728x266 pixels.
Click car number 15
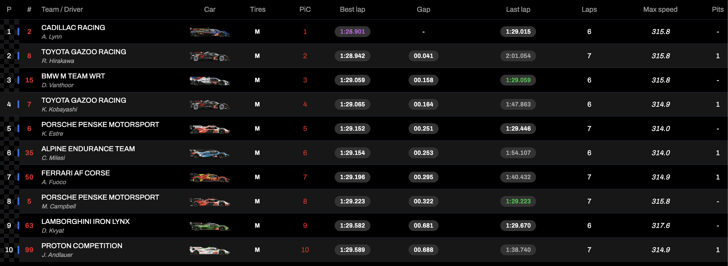point(29,80)
